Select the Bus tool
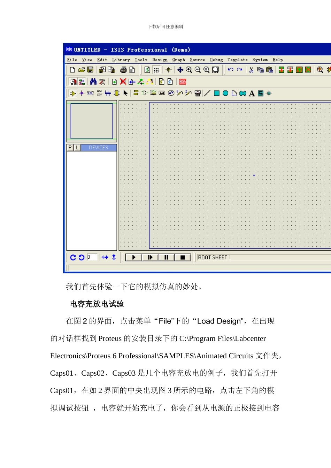 tap(108, 93)
